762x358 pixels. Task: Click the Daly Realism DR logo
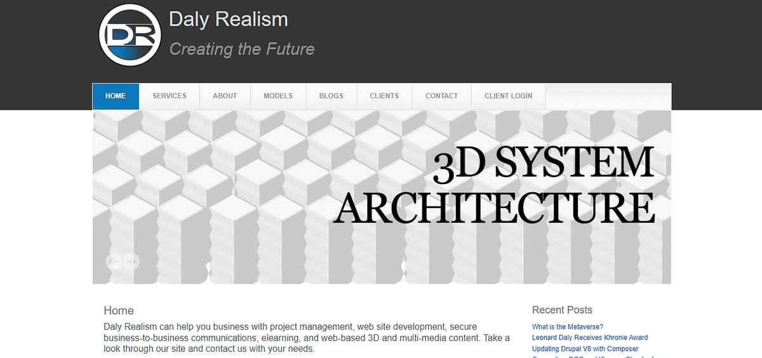pos(130,35)
